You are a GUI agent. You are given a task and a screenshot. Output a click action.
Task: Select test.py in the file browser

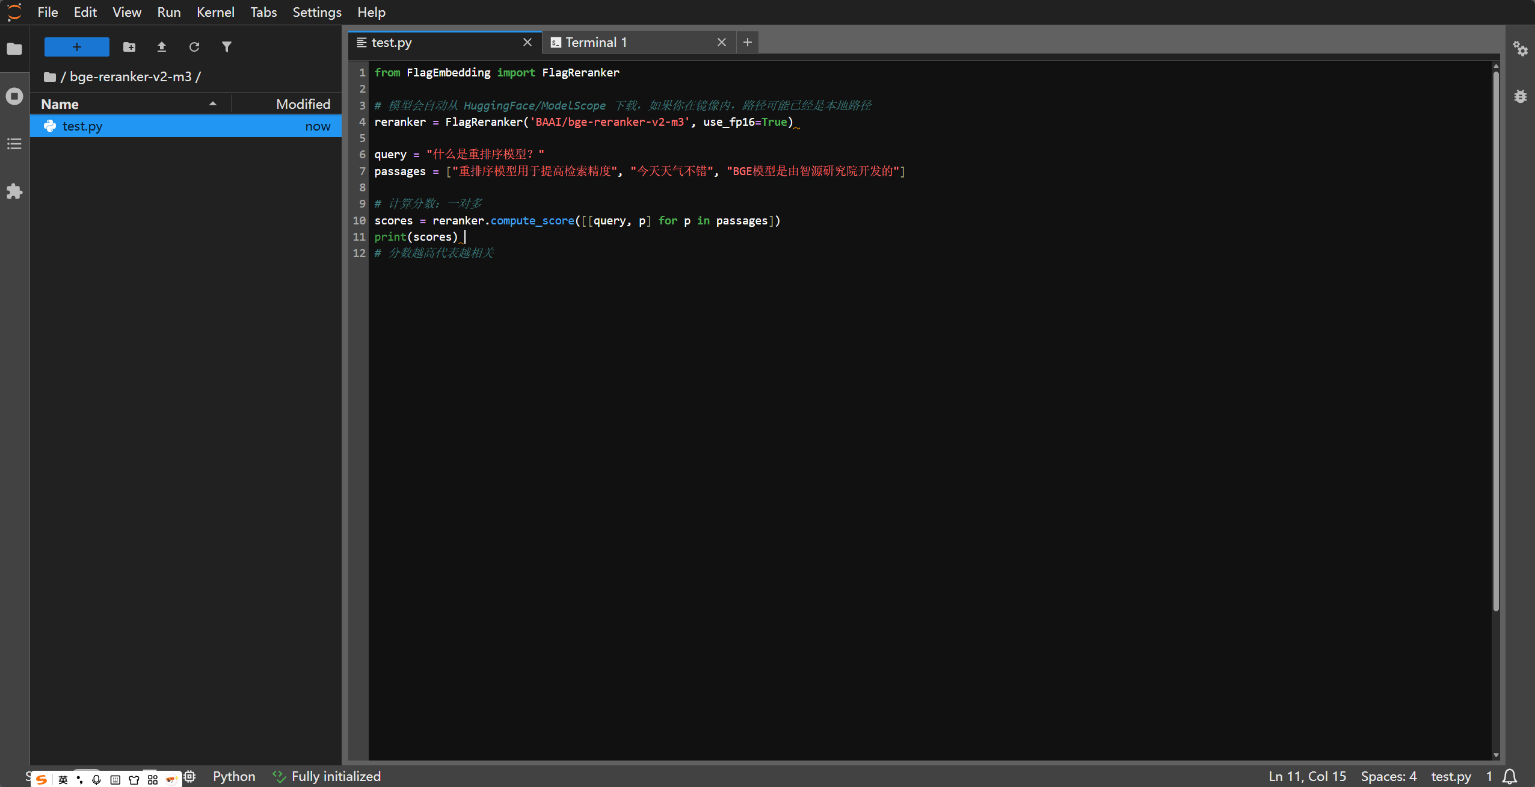coord(82,126)
